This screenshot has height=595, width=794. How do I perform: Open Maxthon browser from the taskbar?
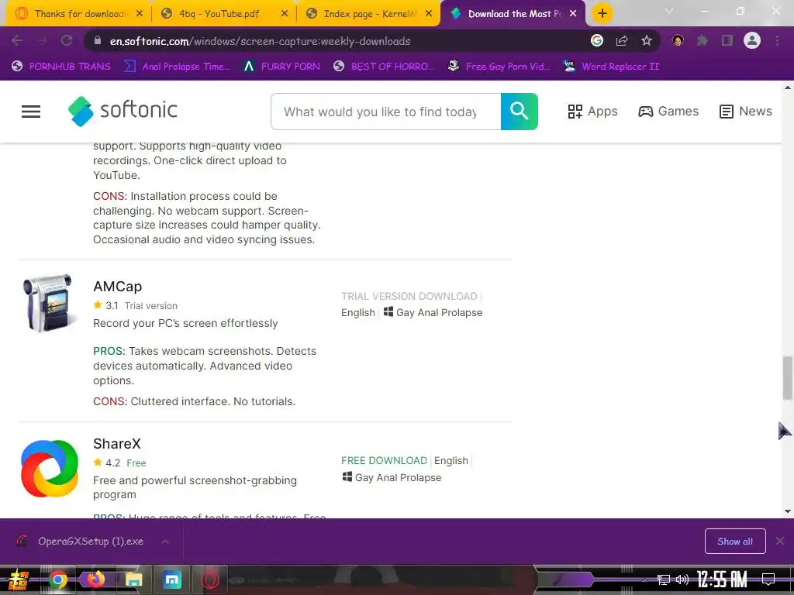171,580
